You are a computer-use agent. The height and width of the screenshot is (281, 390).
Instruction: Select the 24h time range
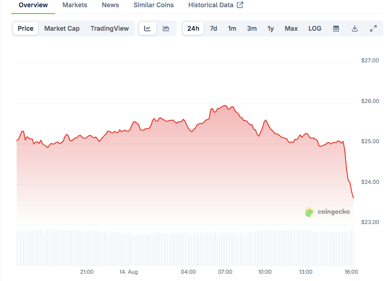pos(193,28)
